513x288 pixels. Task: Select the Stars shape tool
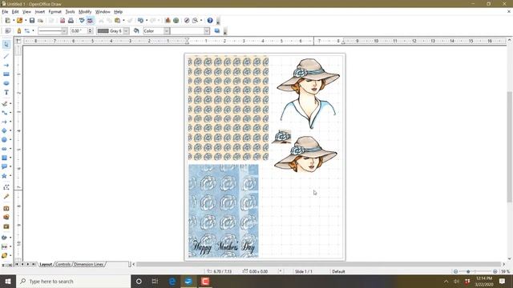4,176
